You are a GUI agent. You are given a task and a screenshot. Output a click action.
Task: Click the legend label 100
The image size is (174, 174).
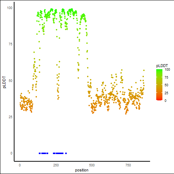coord(167,70)
